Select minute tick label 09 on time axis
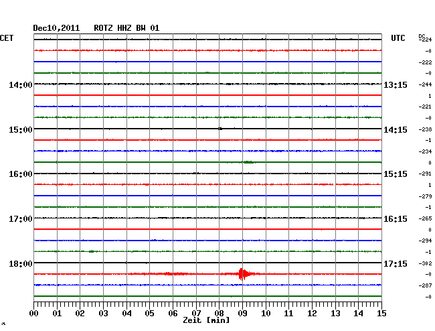Image resolution: width=435 pixels, height=331 pixels. pos(242,314)
